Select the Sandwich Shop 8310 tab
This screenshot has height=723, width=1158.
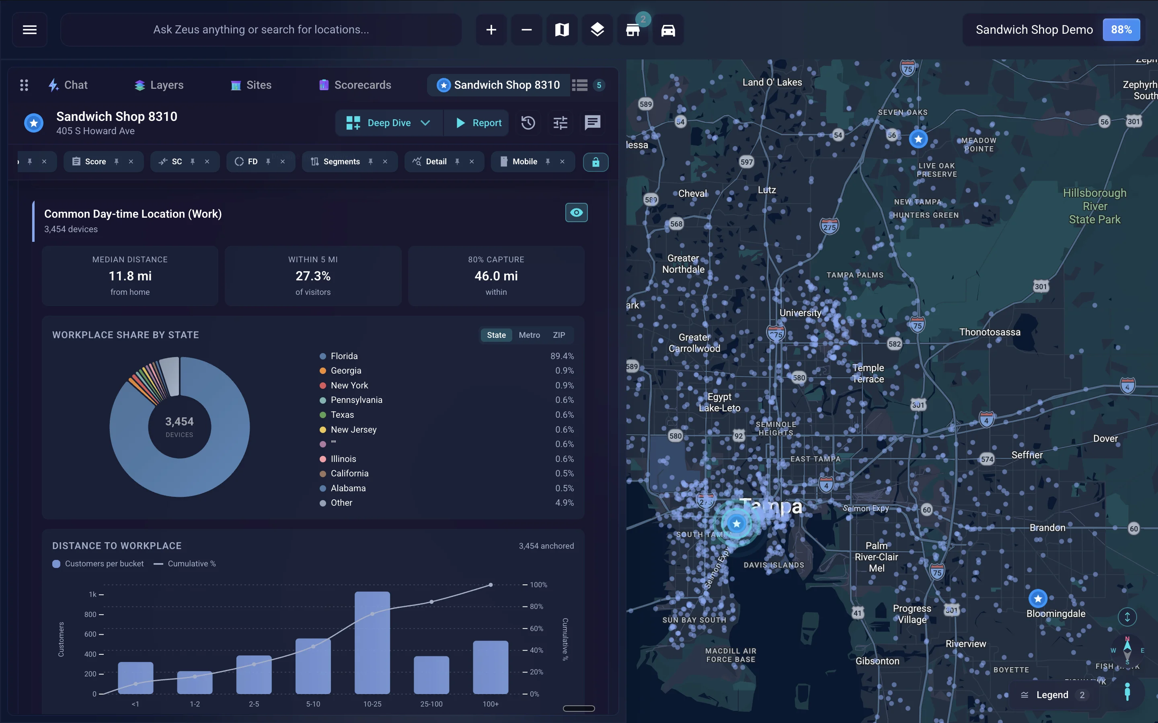click(498, 85)
